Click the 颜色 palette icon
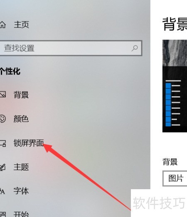This screenshot has height=217, width=187. pyautogui.click(x=2, y=119)
